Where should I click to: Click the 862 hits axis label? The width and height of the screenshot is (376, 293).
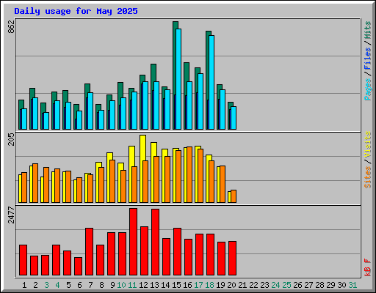(11, 27)
